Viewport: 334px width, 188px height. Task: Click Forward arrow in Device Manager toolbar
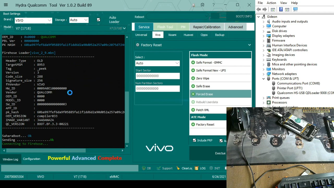(265, 9)
